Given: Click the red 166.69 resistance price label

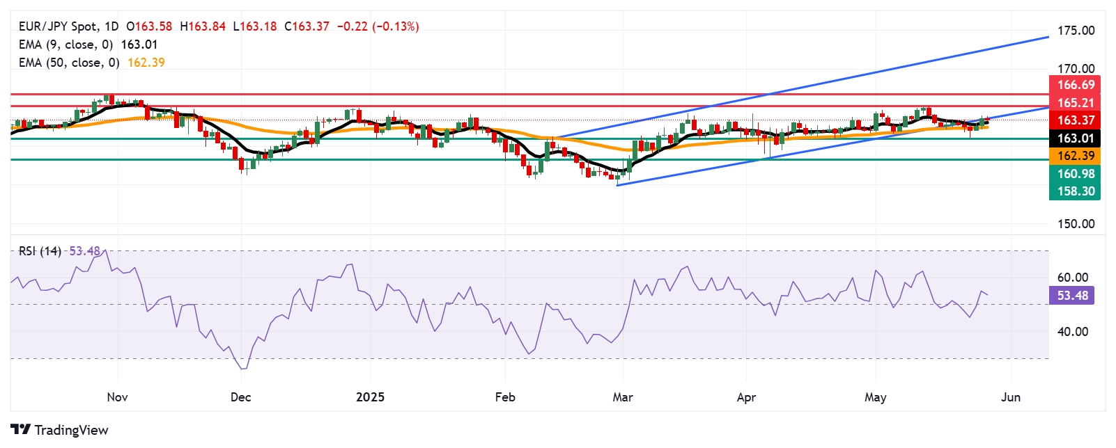Looking at the screenshot, I should (x=1076, y=85).
